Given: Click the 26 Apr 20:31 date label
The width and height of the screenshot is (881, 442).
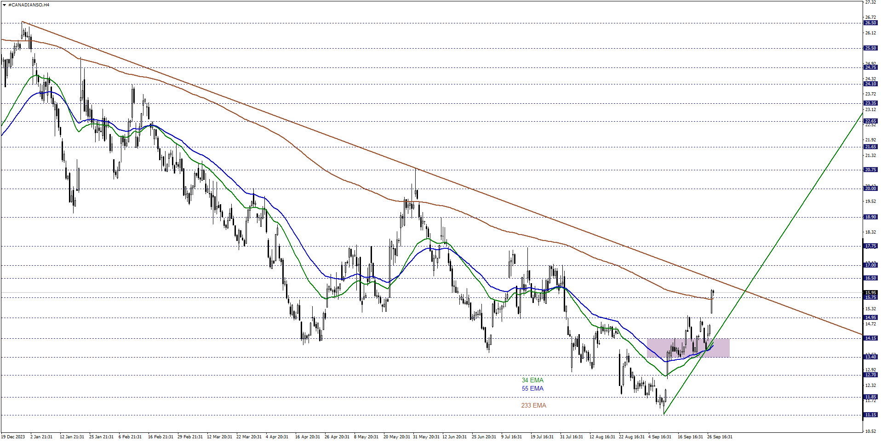Looking at the screenshot, I should [x=338, y=437].
